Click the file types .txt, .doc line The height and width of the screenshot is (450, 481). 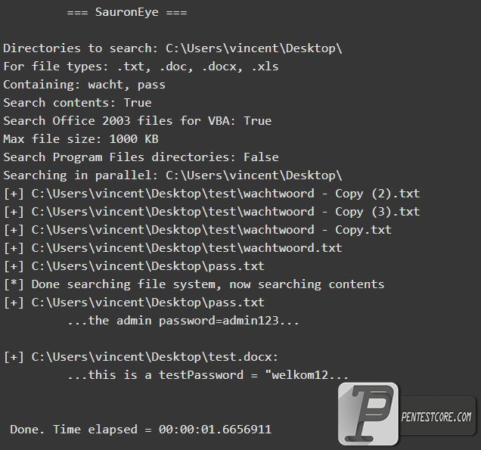click(141, 67)
